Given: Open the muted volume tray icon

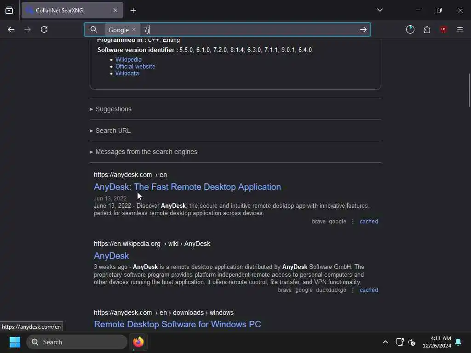Looking at the screenshot, I should (x=412, y=342).
